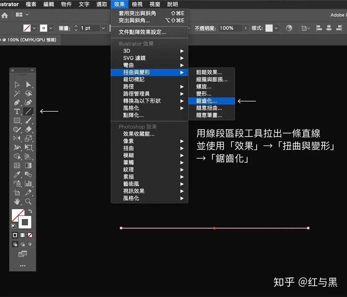
Task: Open the fill color dropdown in control bar
Action: coord(34,28)
